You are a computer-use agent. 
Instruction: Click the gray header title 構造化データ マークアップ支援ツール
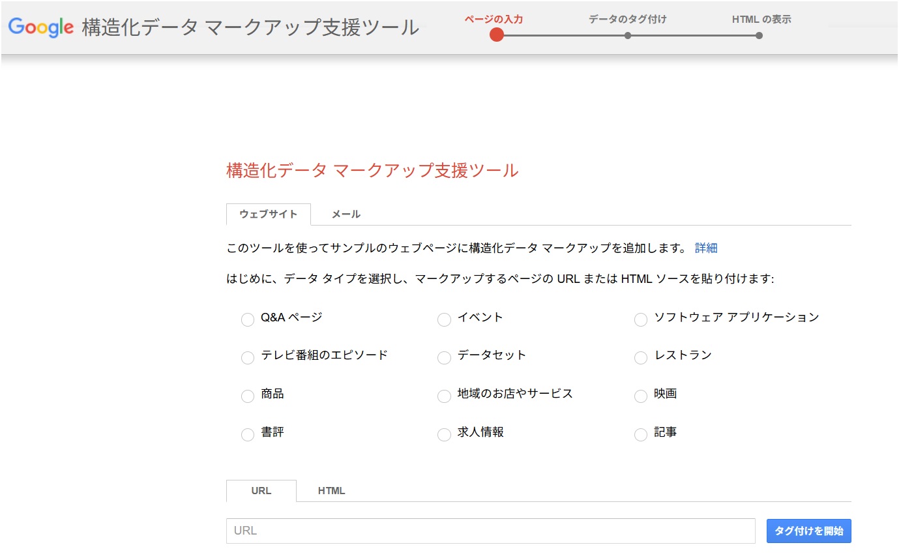(x=250, y=28)
